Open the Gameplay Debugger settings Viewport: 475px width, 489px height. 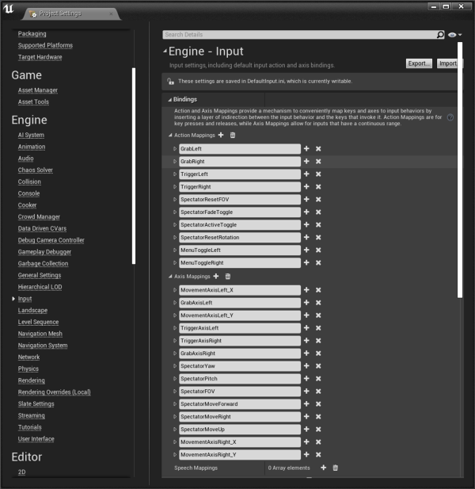pyautogui.click(x=44, y=252)
